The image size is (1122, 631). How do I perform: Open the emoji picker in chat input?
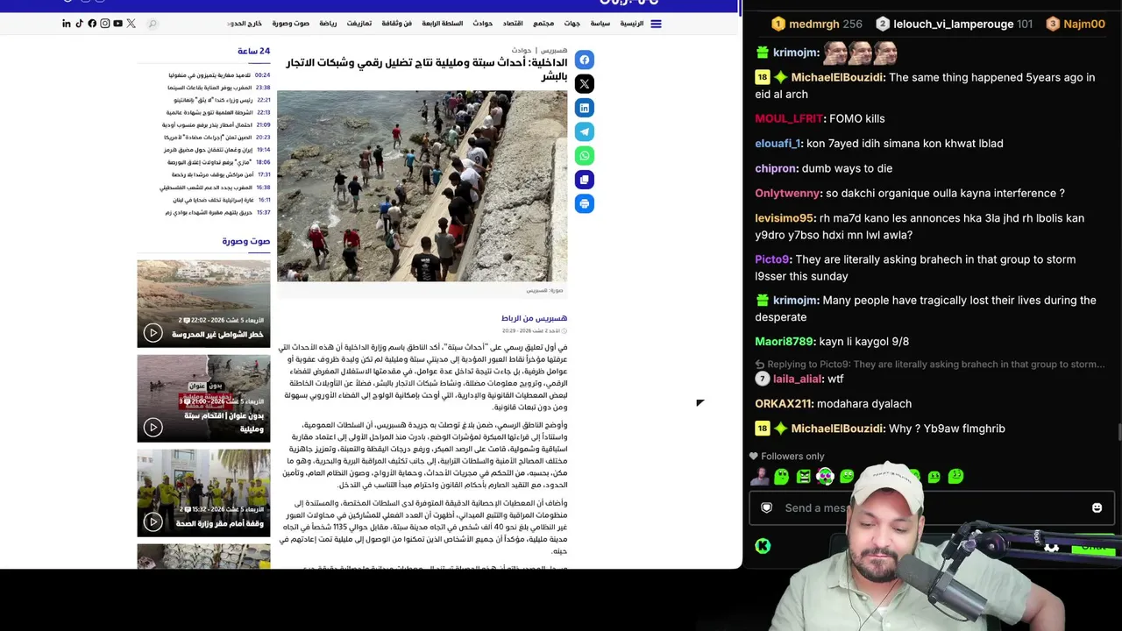tap(1097, 508)
